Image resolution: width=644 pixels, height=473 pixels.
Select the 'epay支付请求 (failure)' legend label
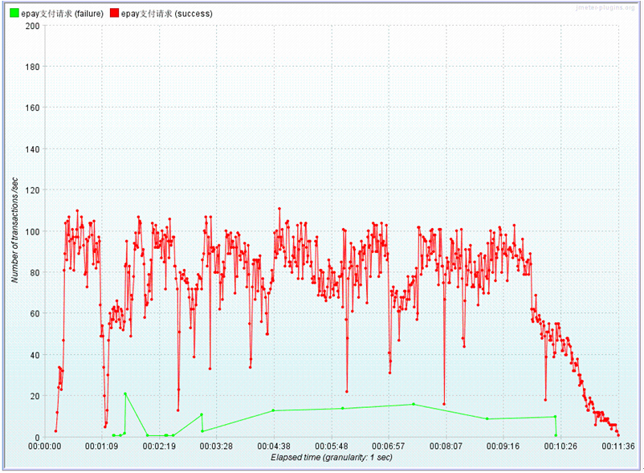point(62,14)
